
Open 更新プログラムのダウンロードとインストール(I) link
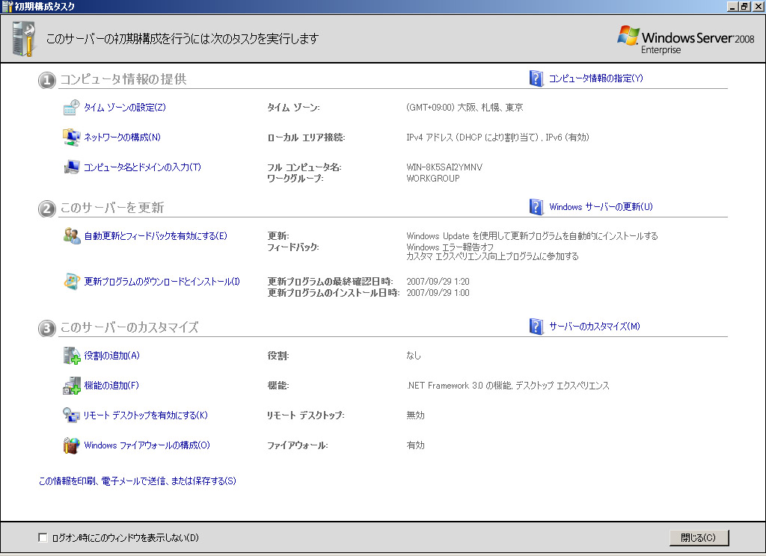point(162,281)
